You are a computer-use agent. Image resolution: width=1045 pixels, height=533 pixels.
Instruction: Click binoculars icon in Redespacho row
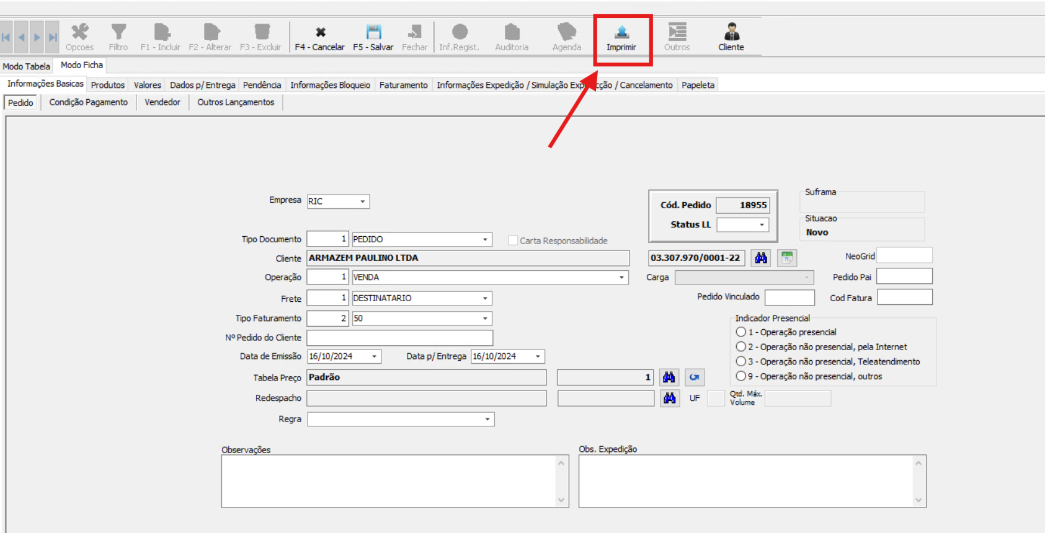(x=669, y=399)
